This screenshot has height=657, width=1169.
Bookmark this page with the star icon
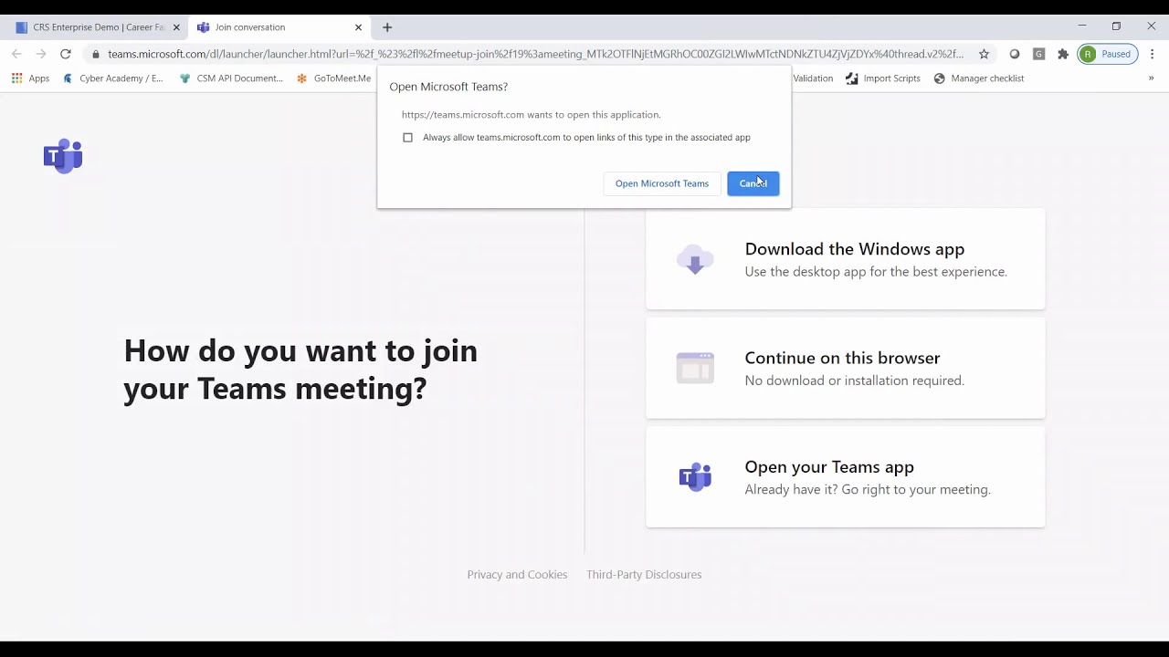point(984,54)
